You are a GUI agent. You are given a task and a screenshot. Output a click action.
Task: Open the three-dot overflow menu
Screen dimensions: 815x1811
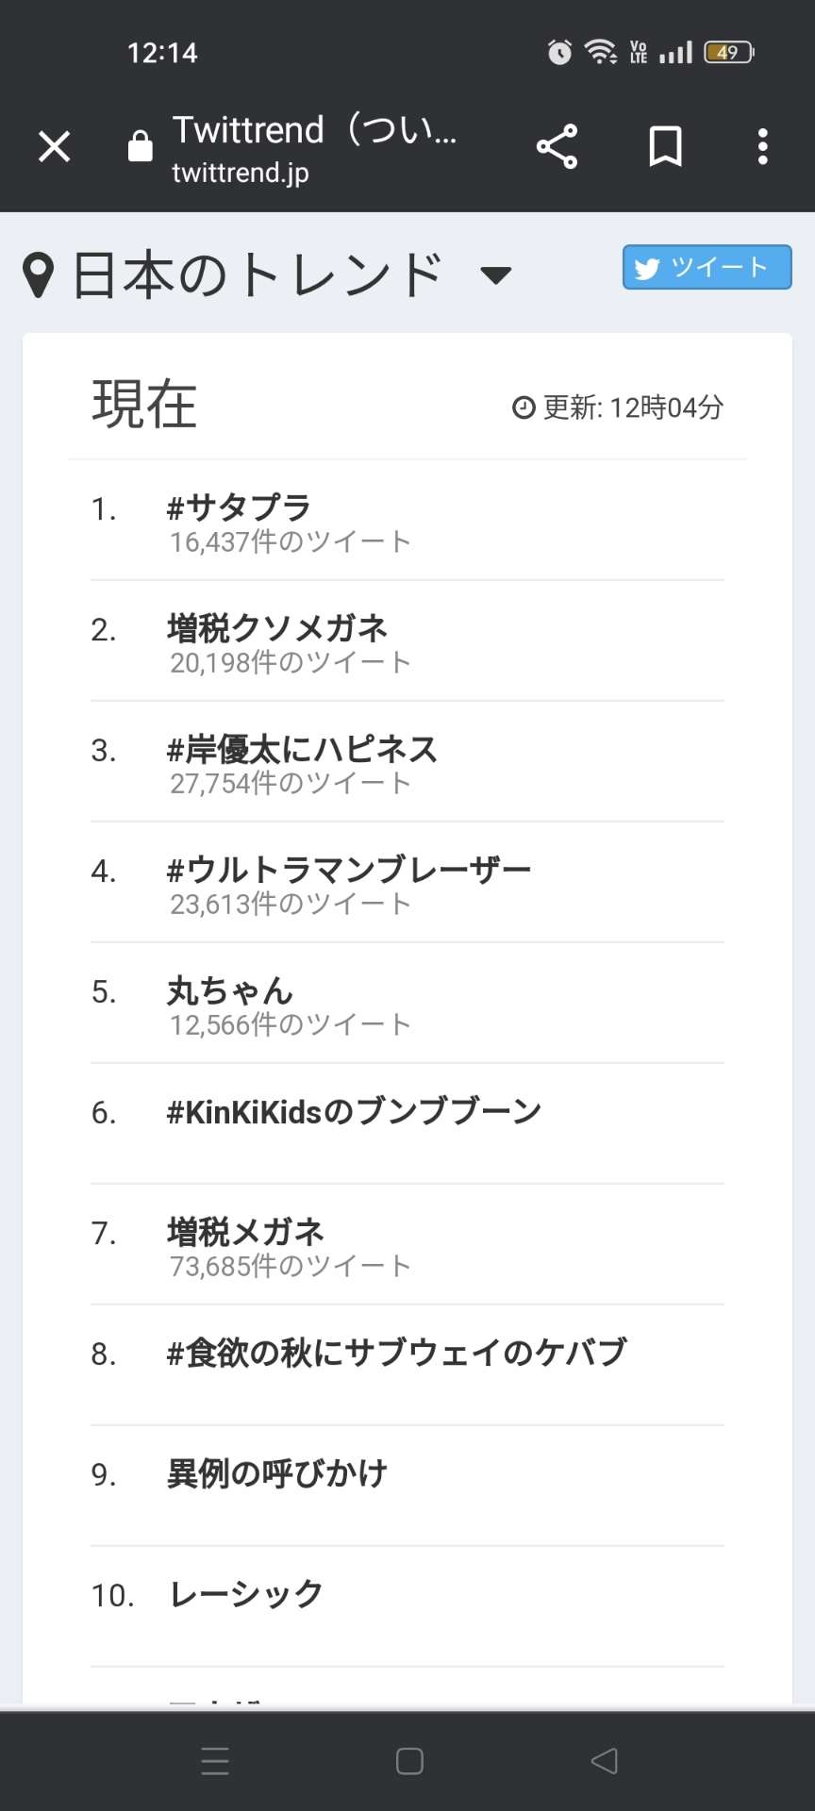pyautogui.click(x=762, y=147)
